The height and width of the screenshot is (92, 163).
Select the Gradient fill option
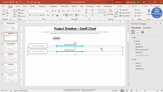pyautogui.click(x=138, y=47)
